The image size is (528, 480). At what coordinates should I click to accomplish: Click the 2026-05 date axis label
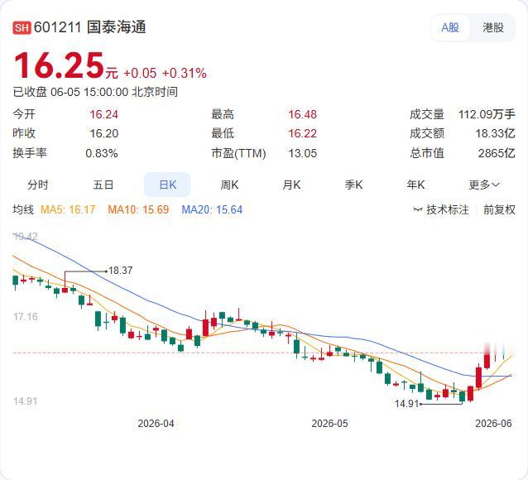coord(329,424)
